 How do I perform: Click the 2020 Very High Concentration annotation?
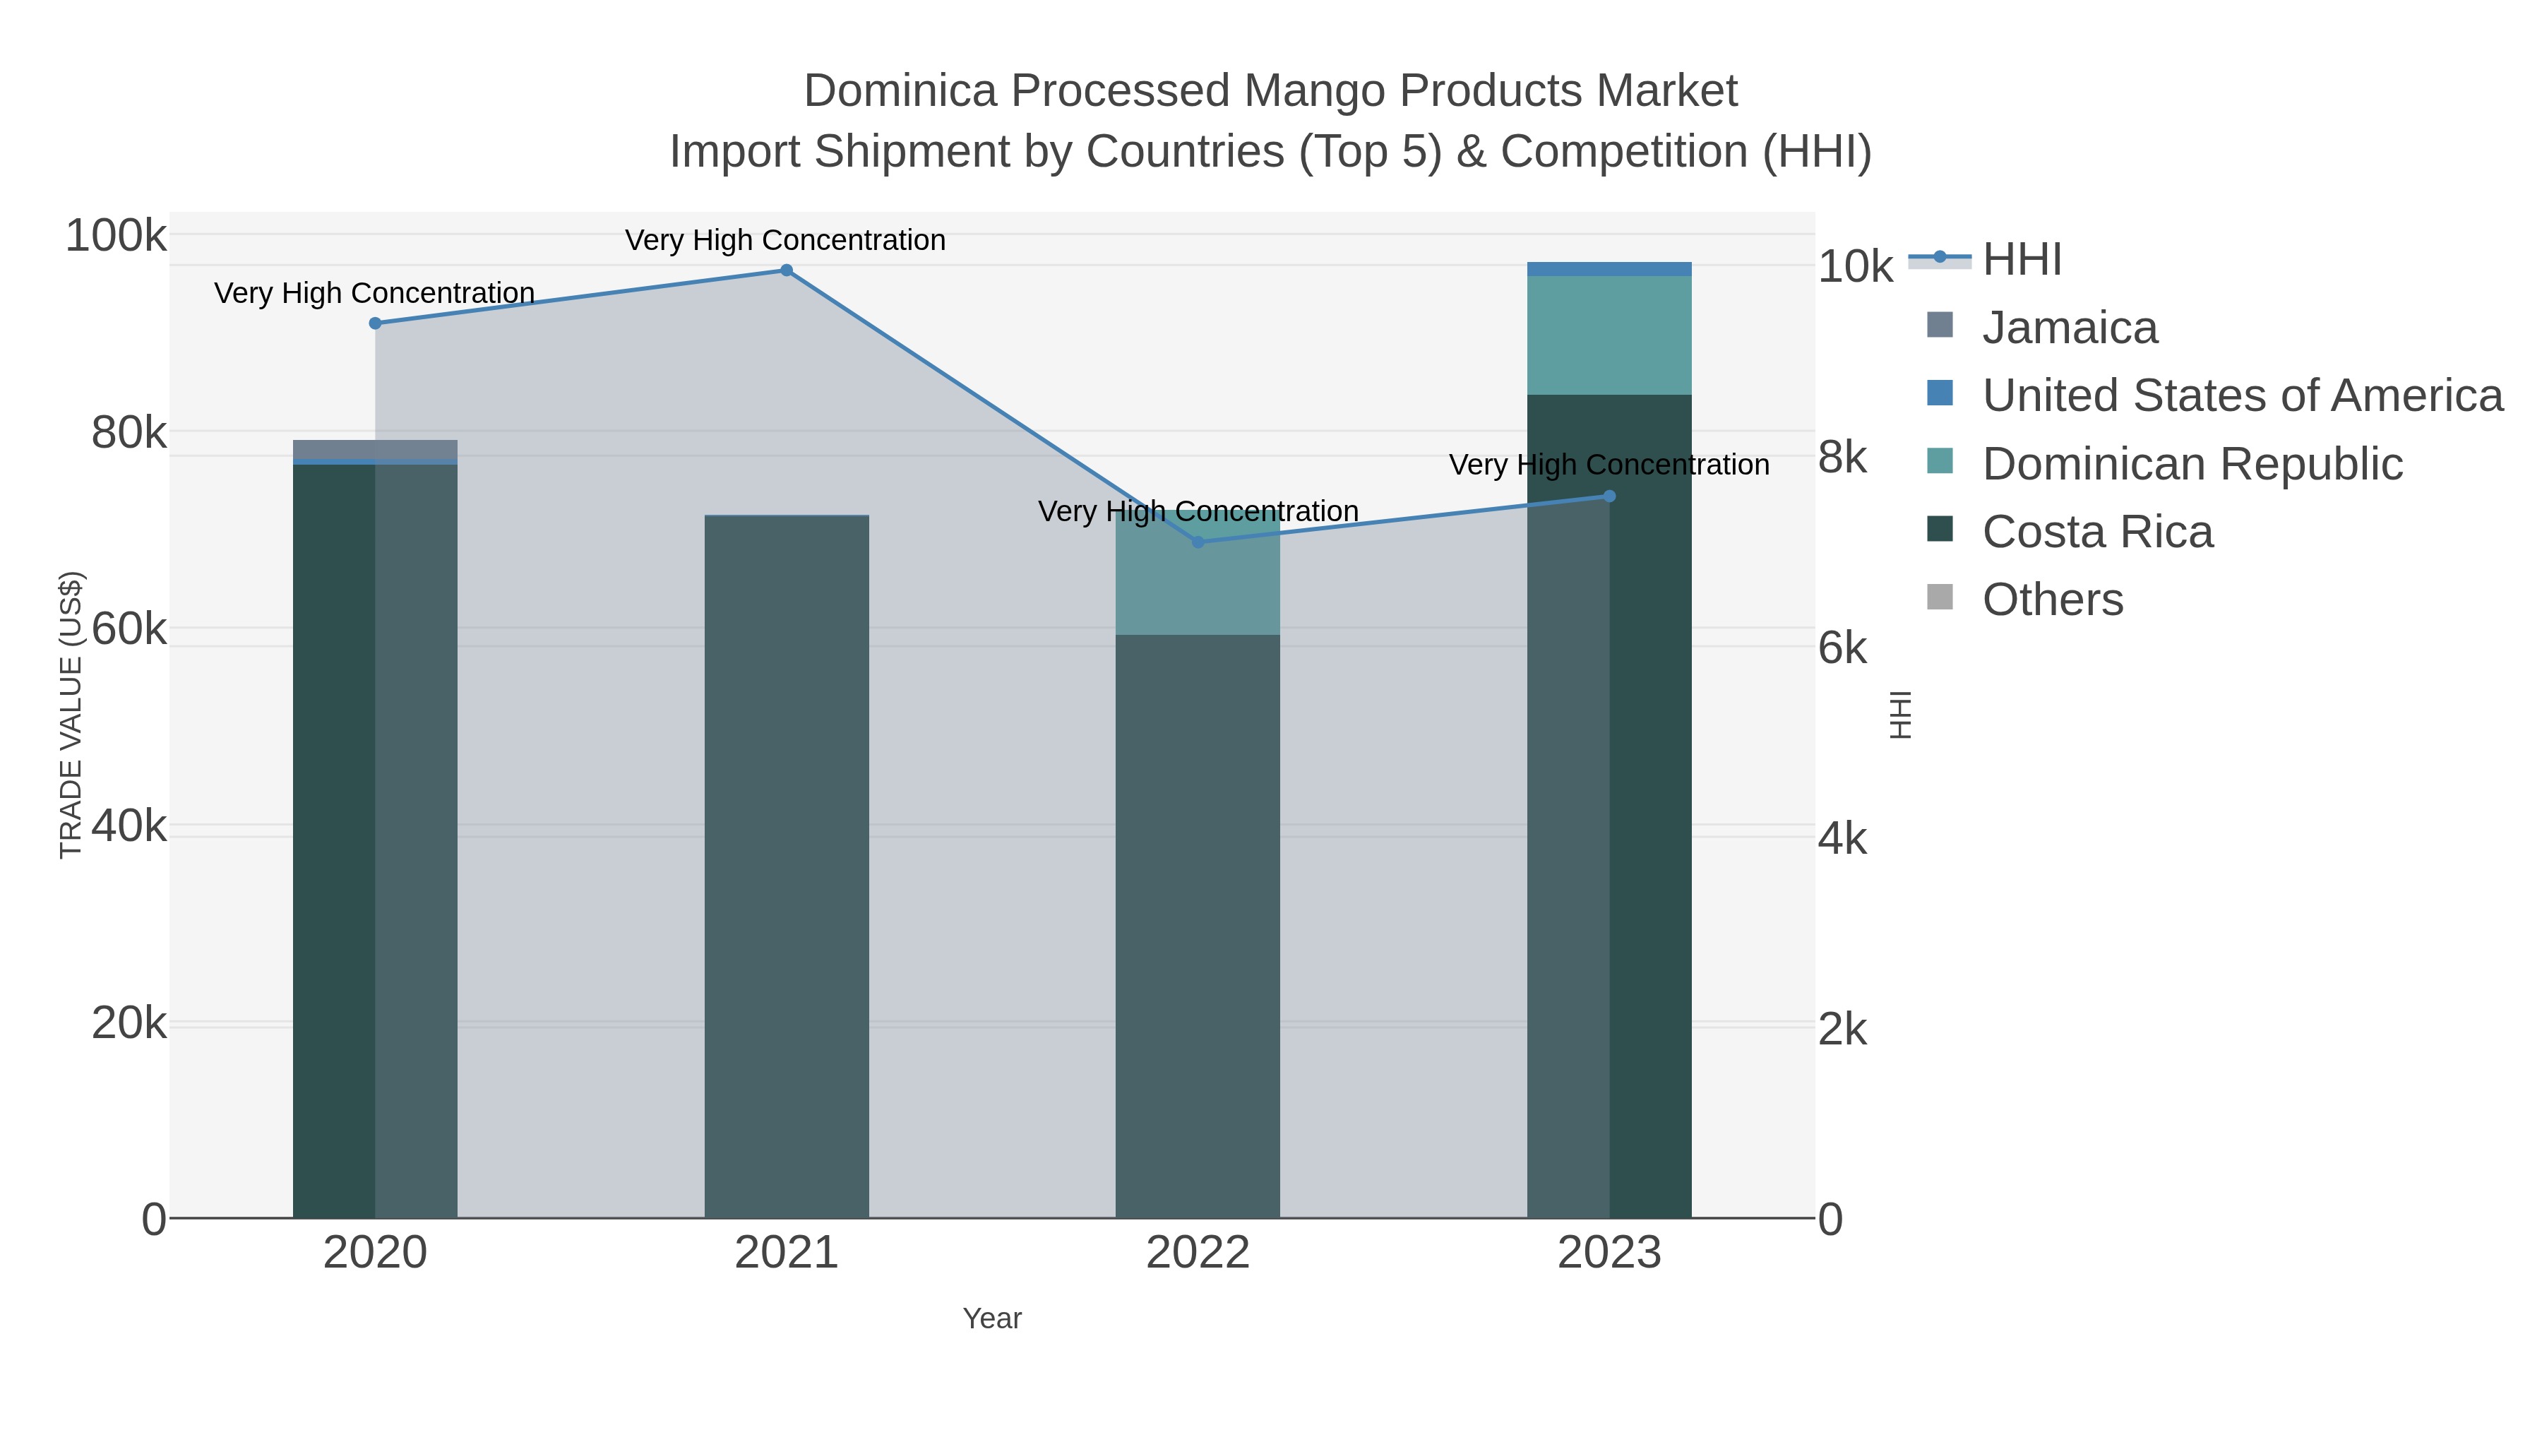(375, 293)
